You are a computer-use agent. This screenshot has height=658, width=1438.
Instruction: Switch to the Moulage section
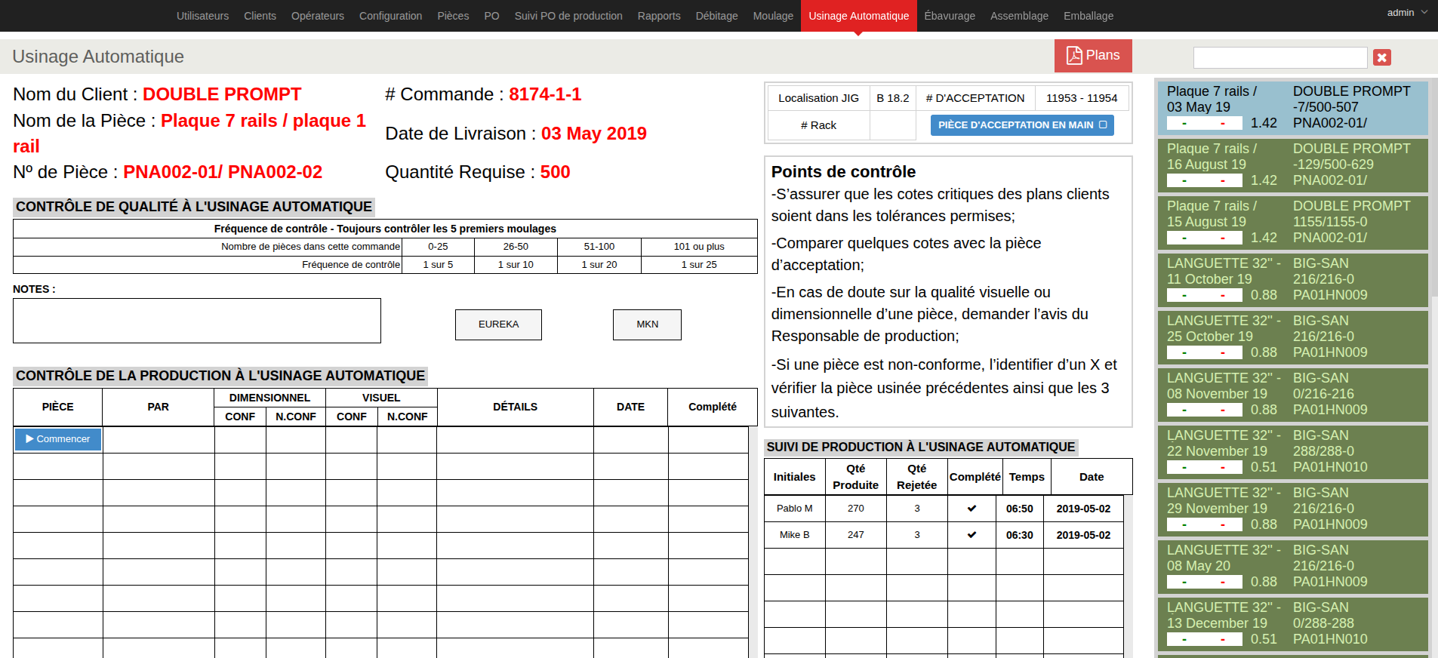(x=773, y=16)
